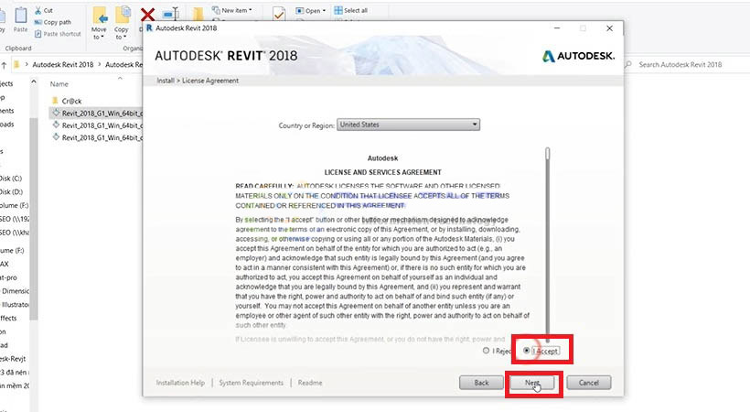Select the last Revit_2018_G1_Win_64bit file in list

tap(97, 137)
